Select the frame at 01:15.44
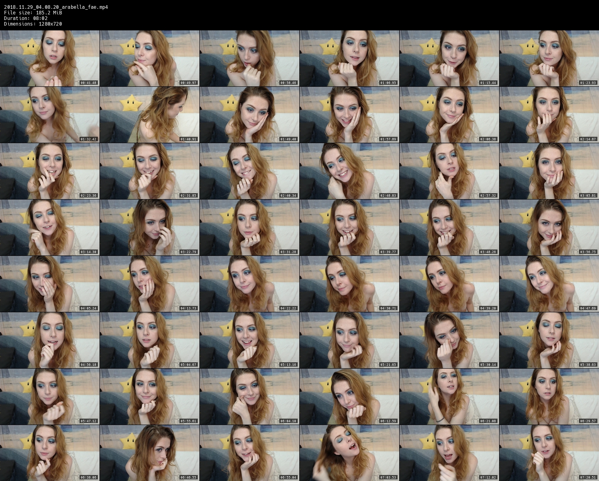Image resolution: width=599 pixels, height=481 pixels. pyautogui.click(x=449, y=58)
